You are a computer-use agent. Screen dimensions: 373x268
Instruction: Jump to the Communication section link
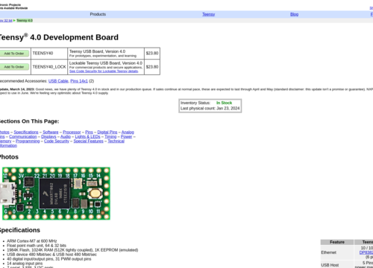23,137
